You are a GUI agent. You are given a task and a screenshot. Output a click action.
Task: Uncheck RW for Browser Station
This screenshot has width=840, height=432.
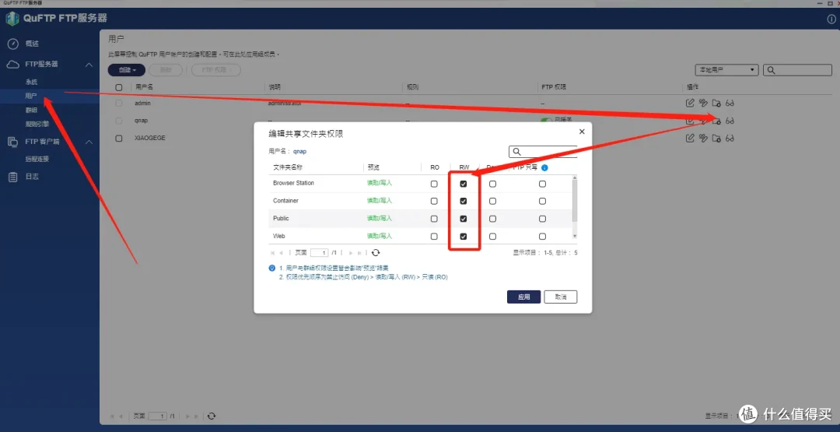[x=464, y=184]
